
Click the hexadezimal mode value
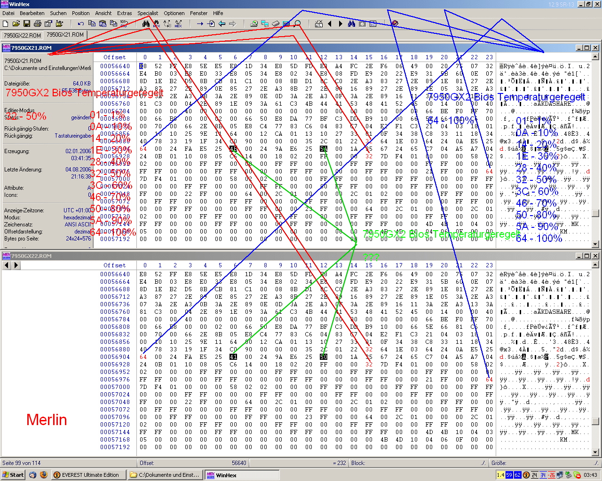77,217
